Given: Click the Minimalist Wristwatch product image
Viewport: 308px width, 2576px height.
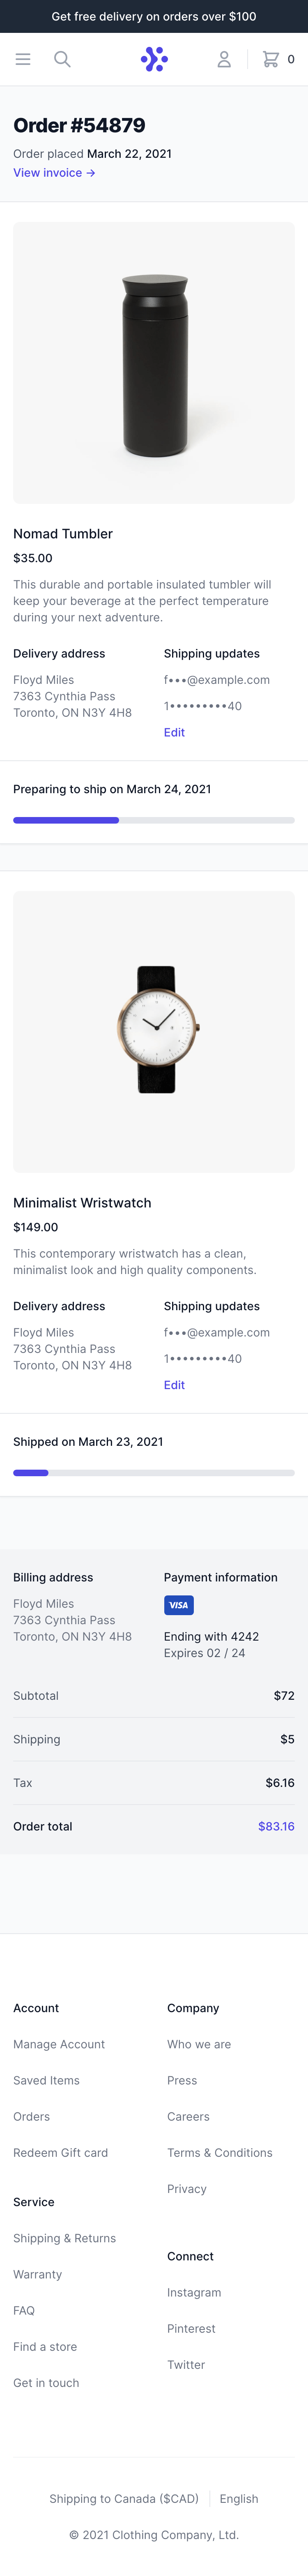Looking at the screenshot, I should (x=154, y=1031).
